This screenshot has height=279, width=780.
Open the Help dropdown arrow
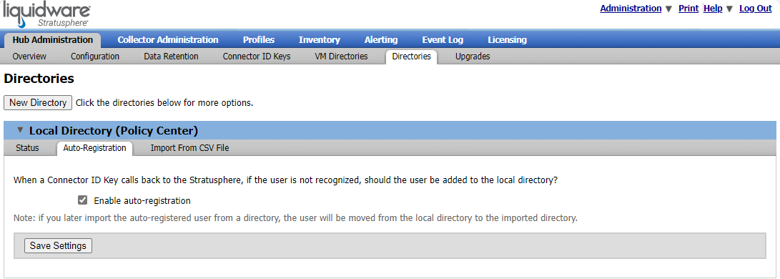729,9
